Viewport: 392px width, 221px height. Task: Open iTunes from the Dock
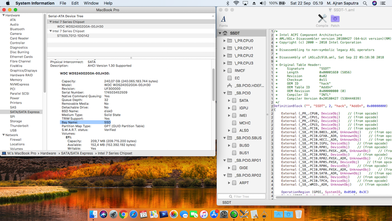(x=204, y=214)
